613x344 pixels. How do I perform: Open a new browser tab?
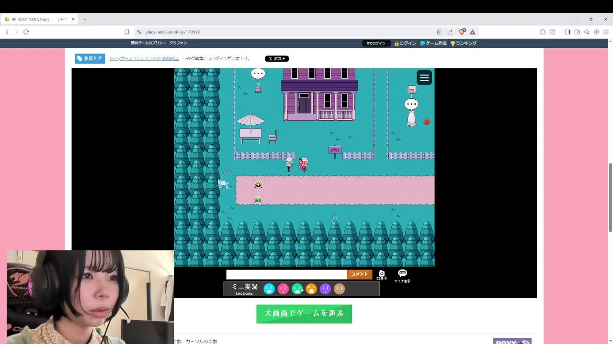[x=85, y=19]
